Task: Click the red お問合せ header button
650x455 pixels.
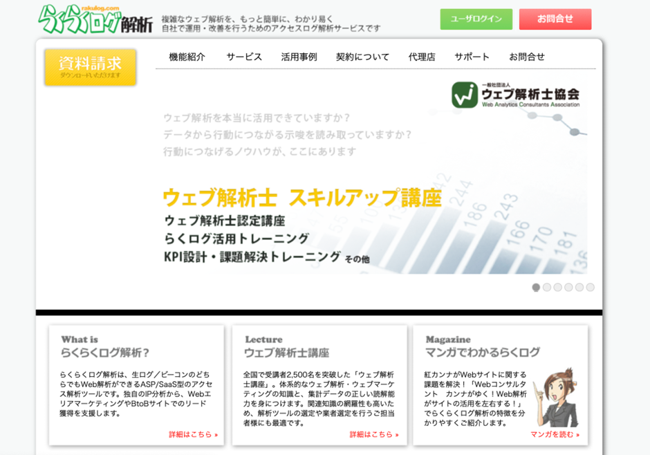Action: [555, 19]
